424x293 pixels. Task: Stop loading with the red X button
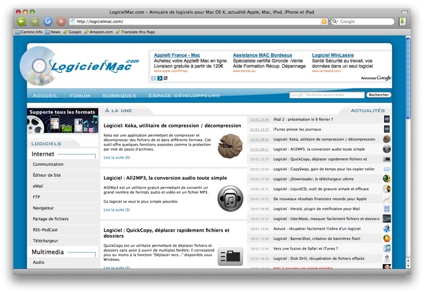point(61,21)
